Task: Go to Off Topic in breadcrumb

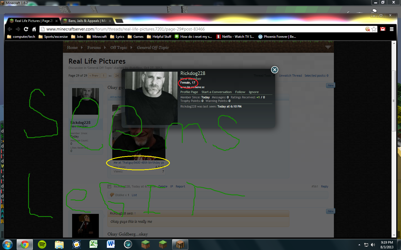Action: (119, 47)
